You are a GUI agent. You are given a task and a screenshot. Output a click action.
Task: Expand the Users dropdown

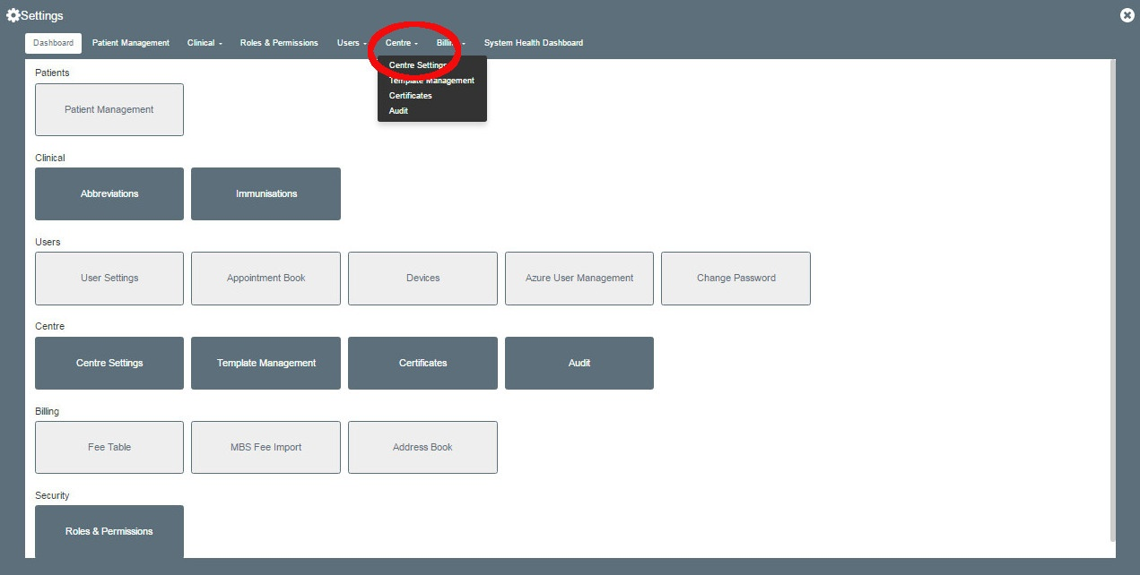pyautogui.click(x=351, y=42)
